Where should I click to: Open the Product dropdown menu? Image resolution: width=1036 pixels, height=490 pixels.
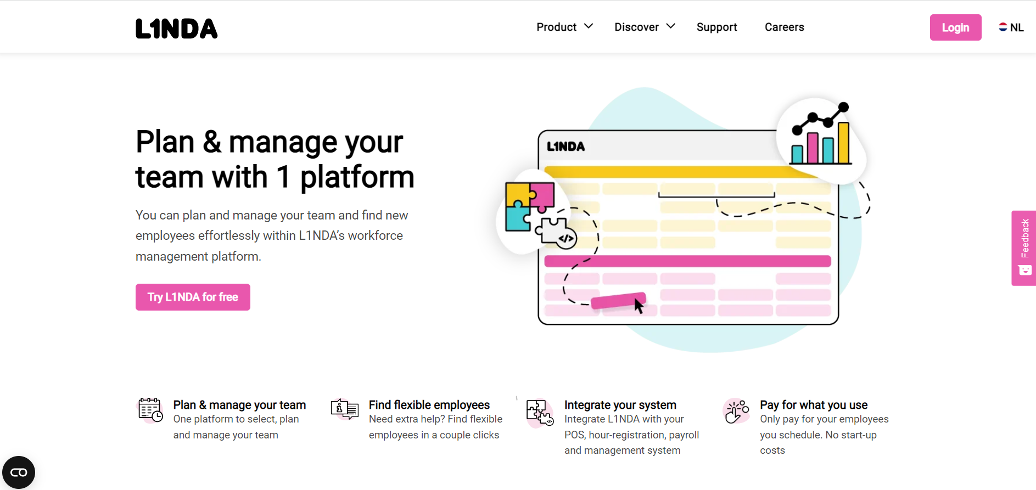point(564,27)
